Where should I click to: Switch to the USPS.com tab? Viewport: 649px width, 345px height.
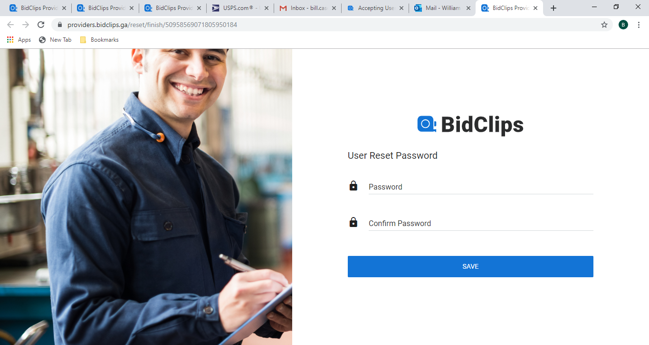pos(240,8)
